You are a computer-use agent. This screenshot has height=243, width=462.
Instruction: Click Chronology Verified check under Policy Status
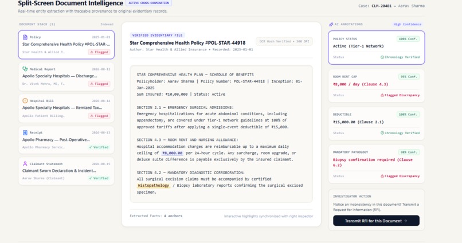click(400, 57)
